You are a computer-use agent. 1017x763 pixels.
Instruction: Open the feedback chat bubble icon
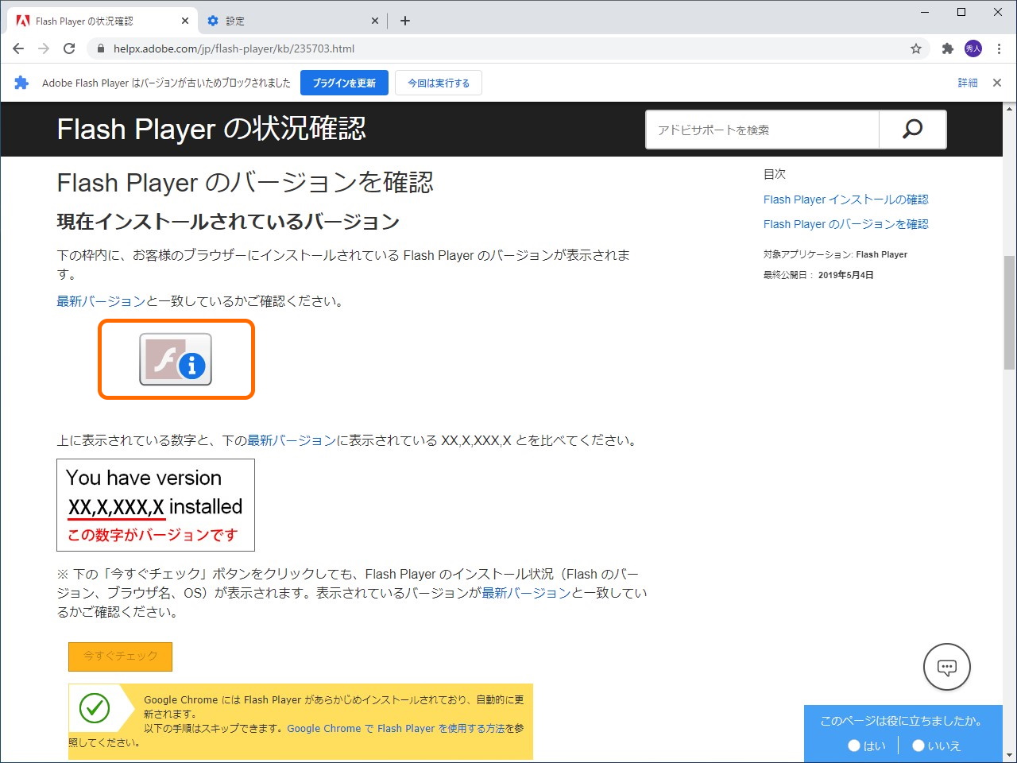[946, 667]
